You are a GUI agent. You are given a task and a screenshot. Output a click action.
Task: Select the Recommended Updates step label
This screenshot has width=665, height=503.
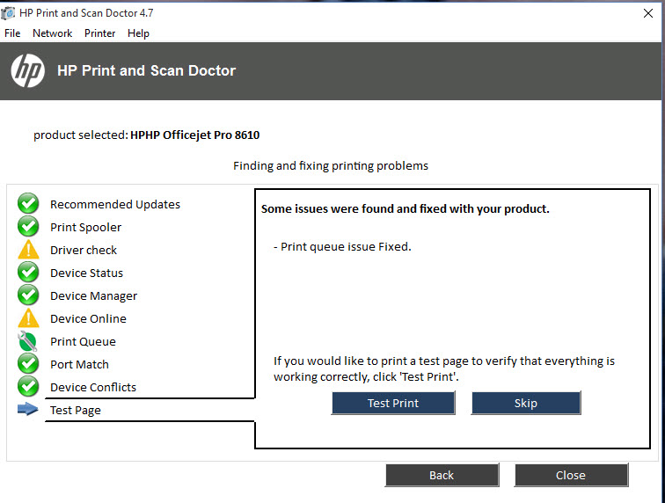pos(115,204)
